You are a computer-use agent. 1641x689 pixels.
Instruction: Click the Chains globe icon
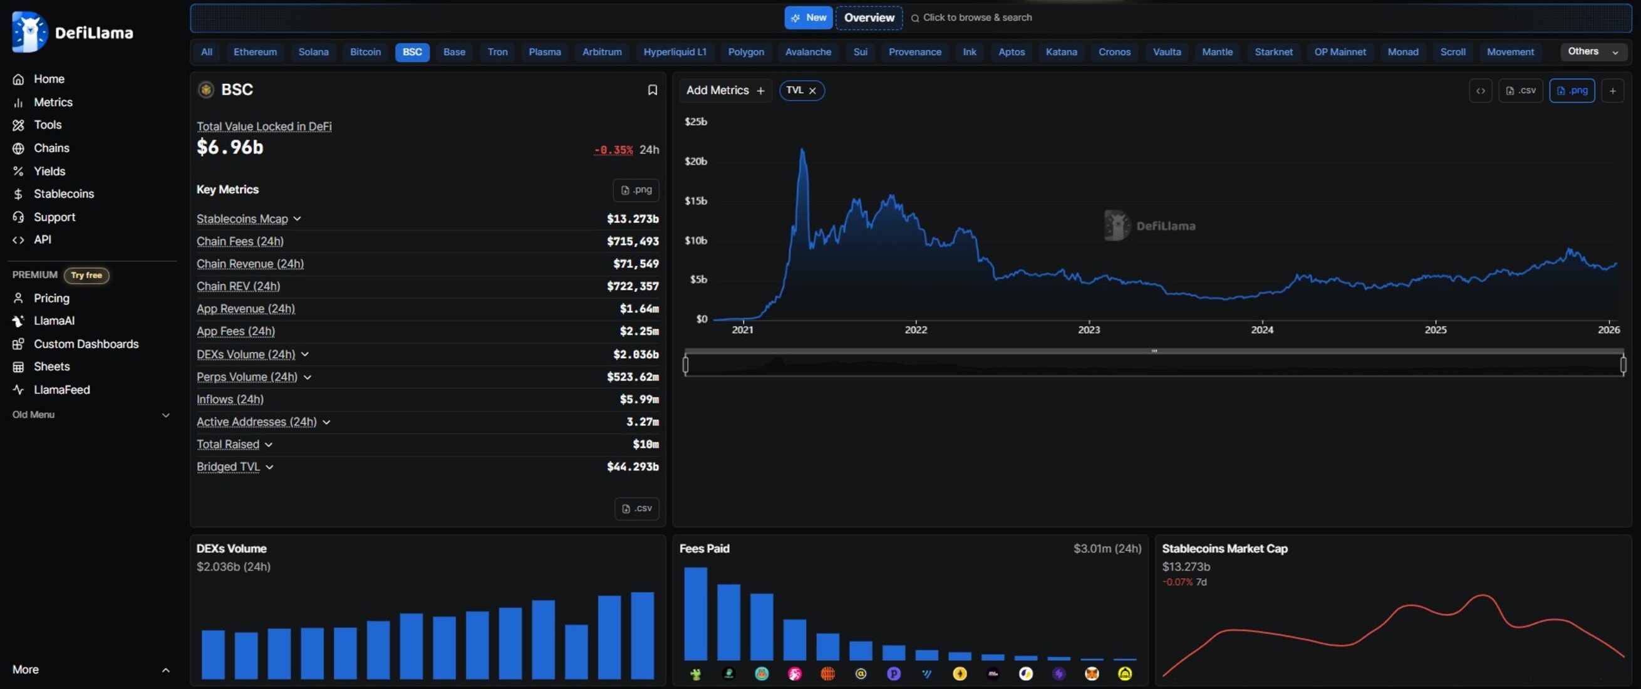click(19, 148)
